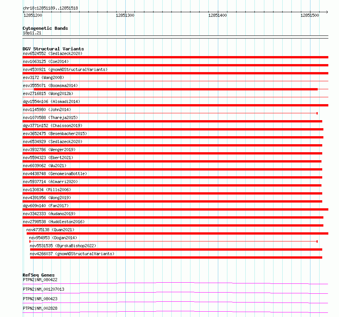Select the nsv6534929 (Sedlazeck2020) label
Image resolution: width=339 pixels, height=317 pixels.
53,142
